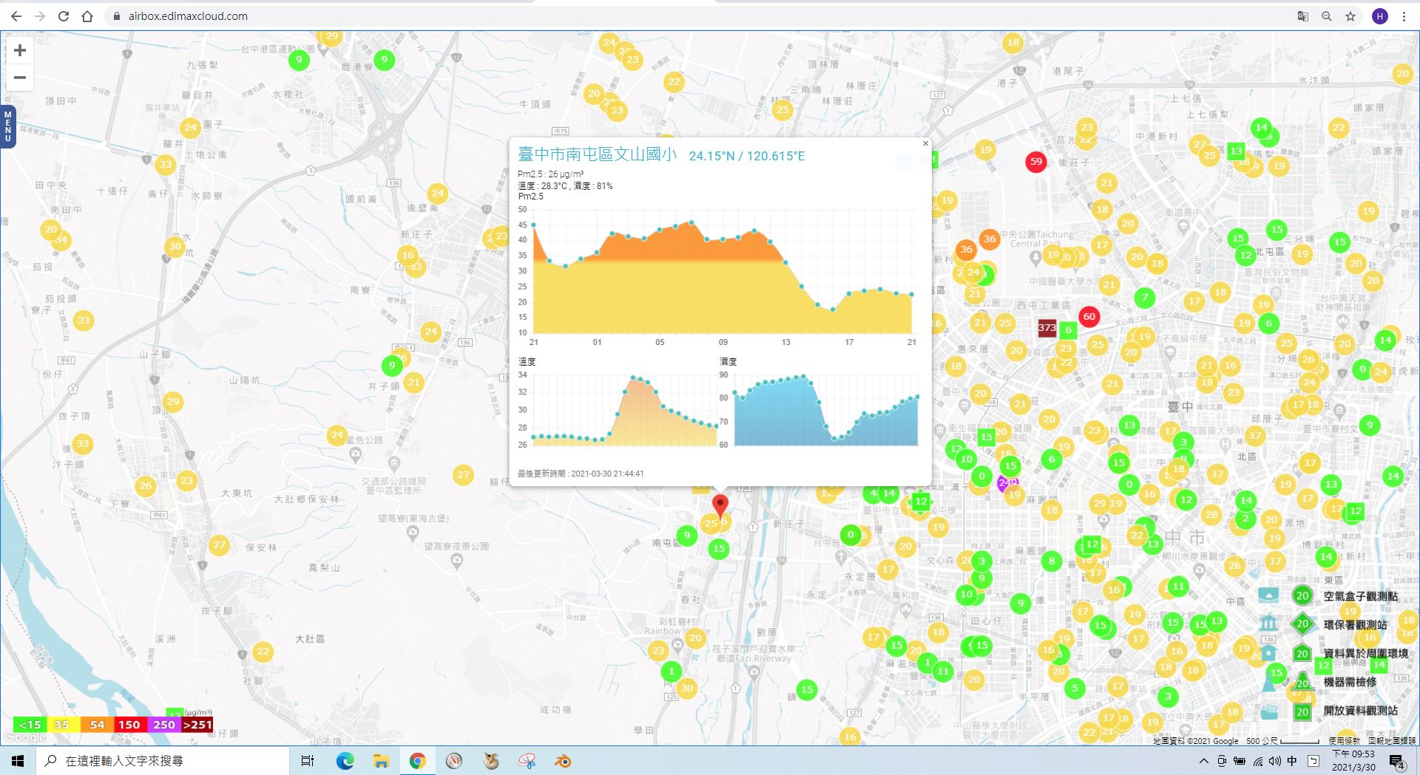Open the notification center
Image resolution: width=1420 pixels, height=775 pixels.
coord(1396,762)
